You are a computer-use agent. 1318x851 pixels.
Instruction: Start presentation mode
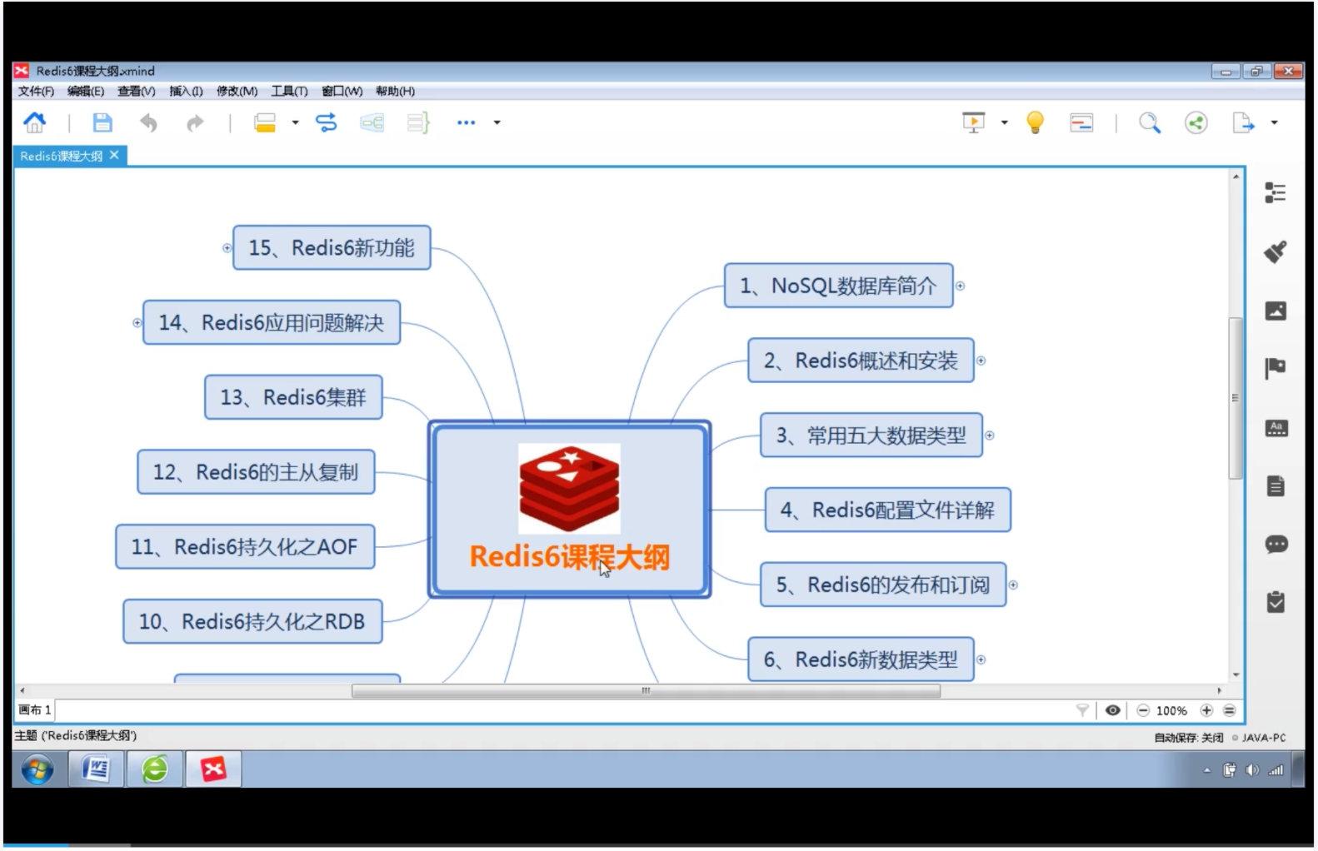973,122
